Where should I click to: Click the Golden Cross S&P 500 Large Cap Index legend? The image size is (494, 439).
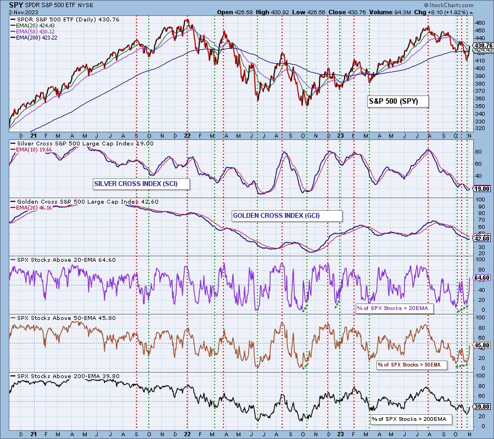(x=85, y=202)
